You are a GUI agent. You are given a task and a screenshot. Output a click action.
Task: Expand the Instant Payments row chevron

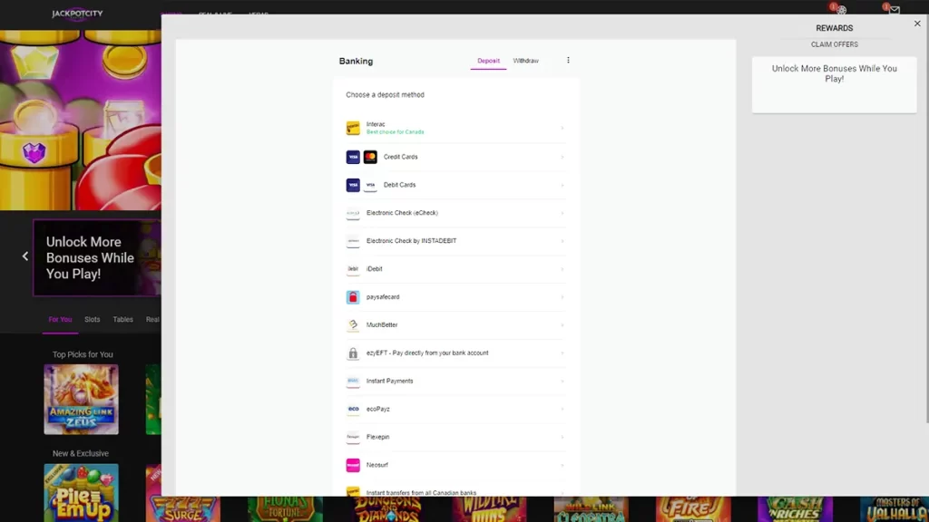562,382
